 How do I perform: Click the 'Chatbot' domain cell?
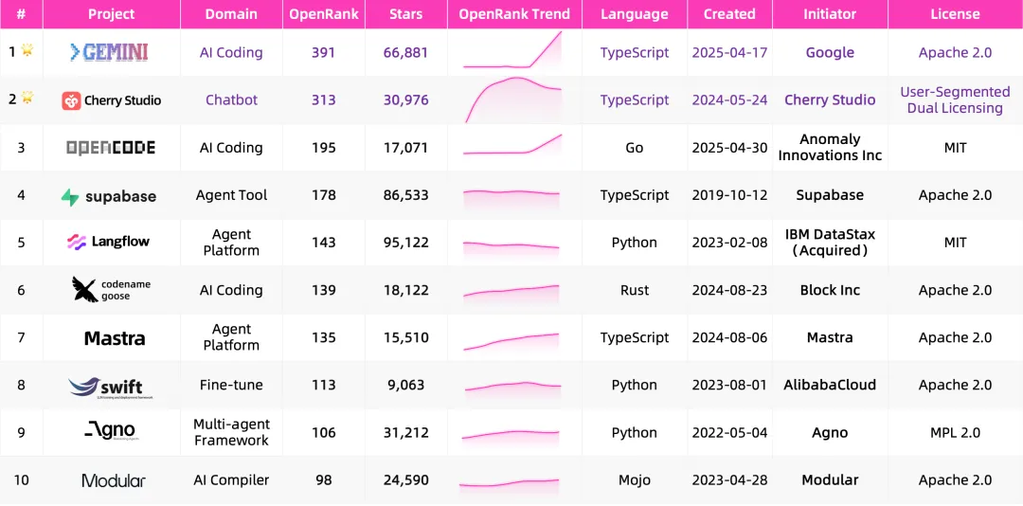coord(232,99)
